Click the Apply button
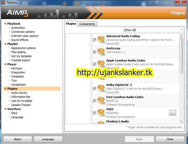The height and width of the screenshot is (144, 188). coord(139,139)
